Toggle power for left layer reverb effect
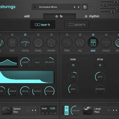The width and height of the screenshot is (119, 119). point(51,35)
